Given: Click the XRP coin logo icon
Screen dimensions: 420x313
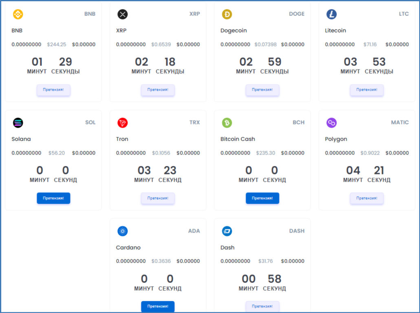Looking at the screenshot, I should (x=122, y=14).
